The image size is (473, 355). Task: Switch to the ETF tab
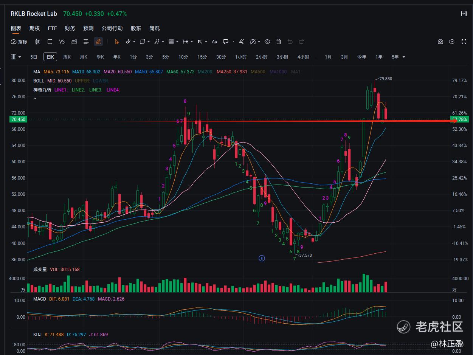pos(52,28)
